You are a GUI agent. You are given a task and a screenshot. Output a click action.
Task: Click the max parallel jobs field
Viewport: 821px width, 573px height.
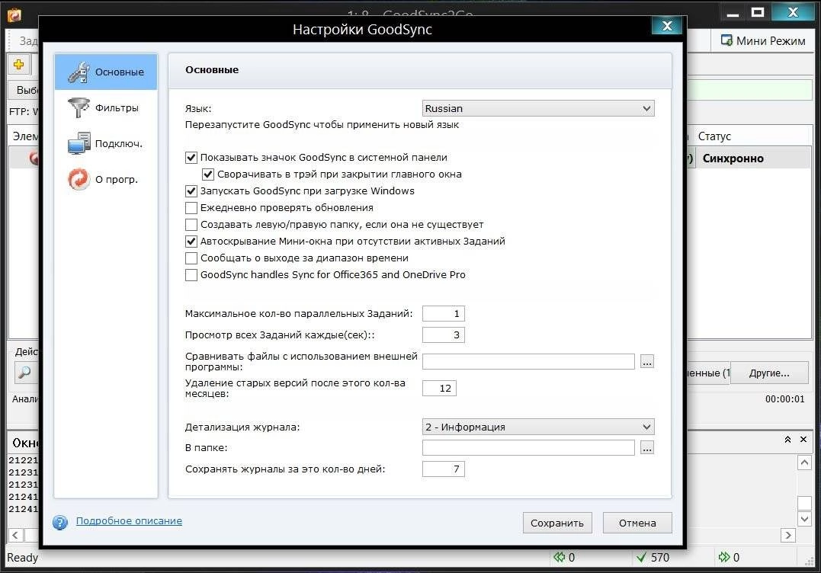[x=444, y=313]
